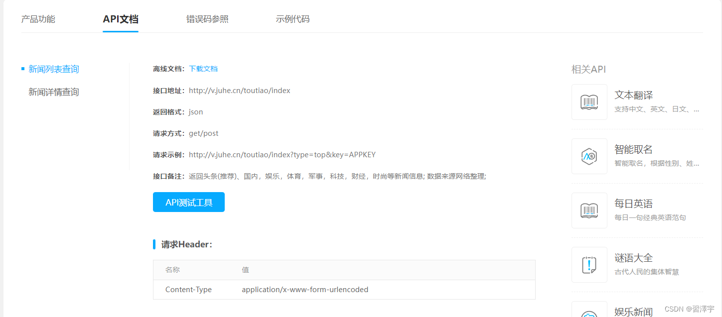Select 新闻详情查询 in the sidebar
722x317 pixels.
(x=53, y=92)
